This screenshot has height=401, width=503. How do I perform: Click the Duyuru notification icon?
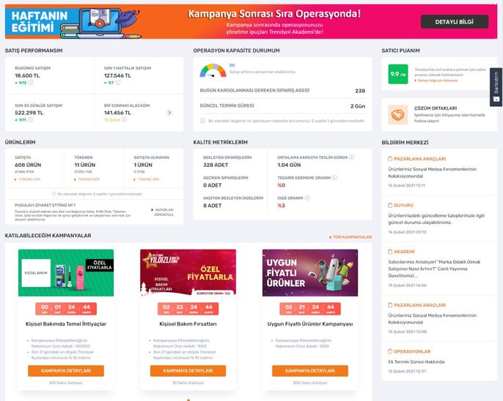390,205
